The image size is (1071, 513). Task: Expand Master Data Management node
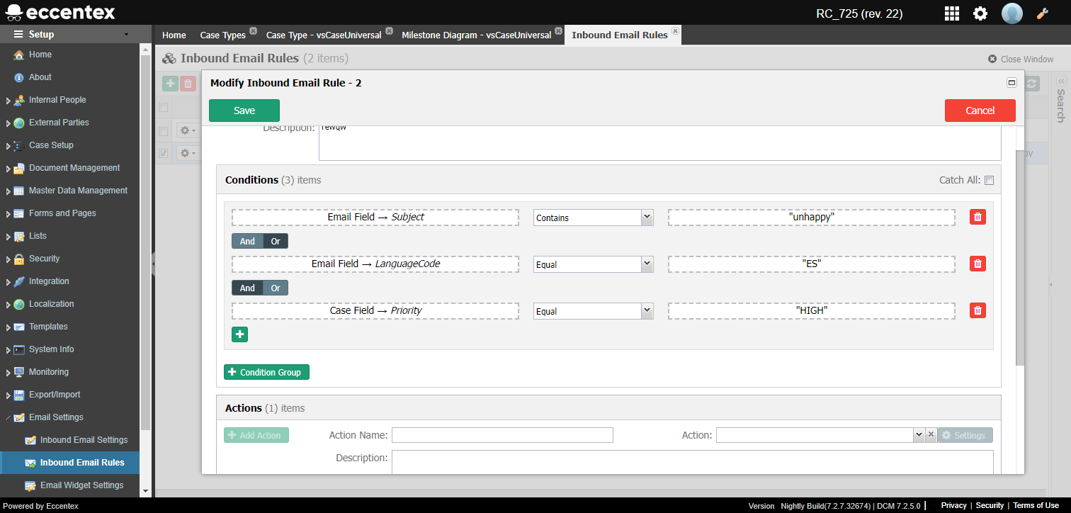pos(8,191)
